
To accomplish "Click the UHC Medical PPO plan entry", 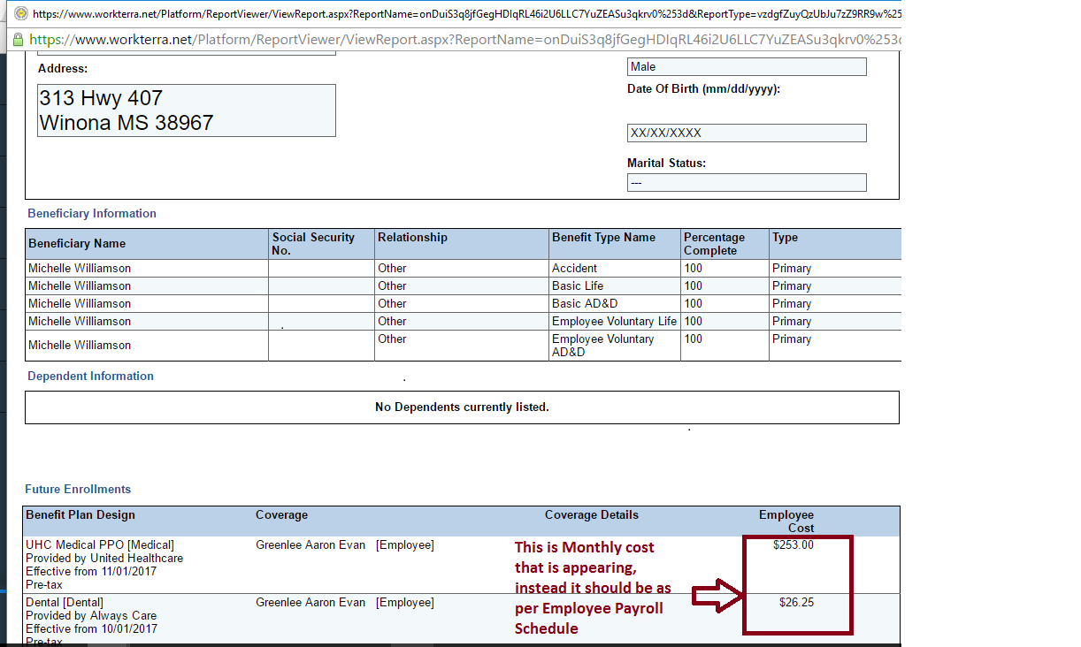I will pyautogui.click(x=100, y=545).
